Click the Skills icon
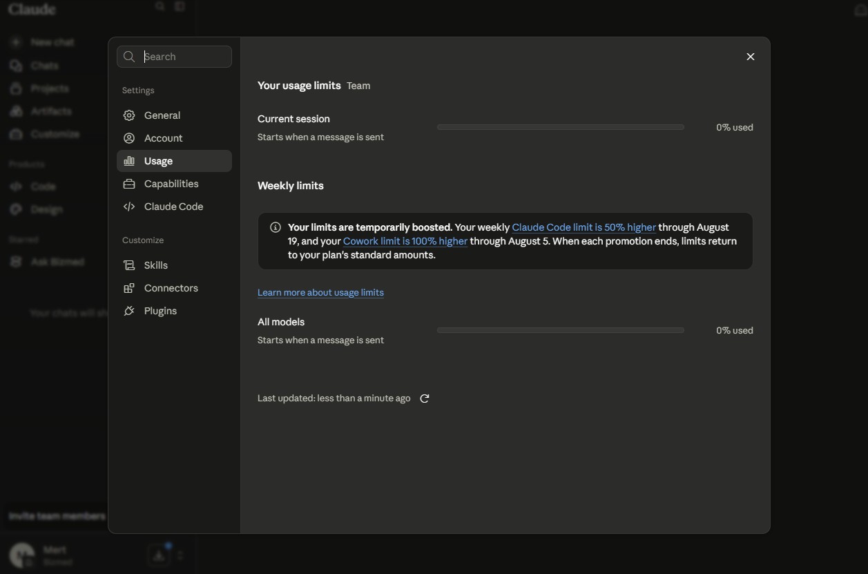This screenshot has height=574, width=868. [129, 265]
